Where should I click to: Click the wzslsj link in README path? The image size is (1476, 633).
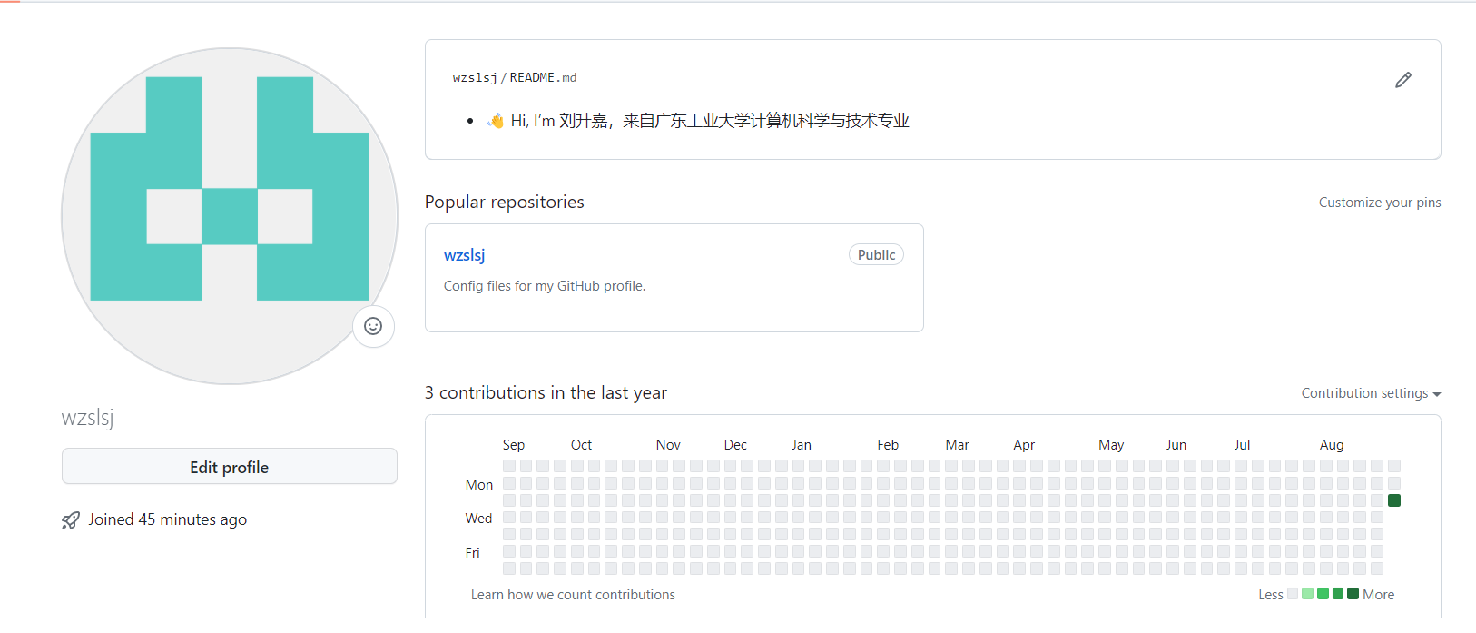pyautogui.click(x=475, y=78)
